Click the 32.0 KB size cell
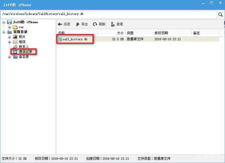 pos(118,39)
